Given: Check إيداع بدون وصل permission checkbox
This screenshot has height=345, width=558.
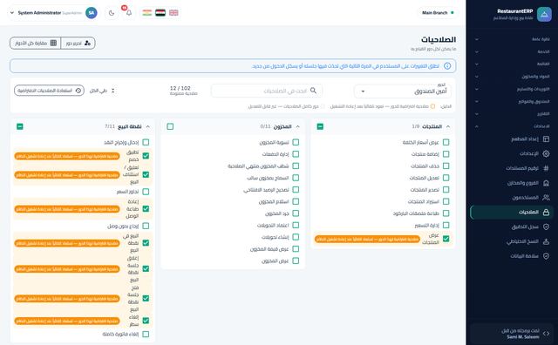Looking at the screenshot, I should point(146,226).
